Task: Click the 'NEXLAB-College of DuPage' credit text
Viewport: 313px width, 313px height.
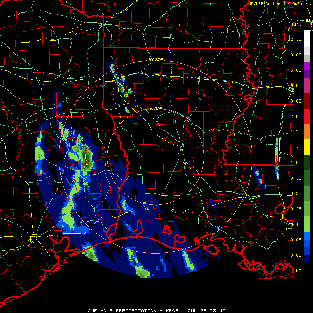Action: (x=278, y=4)
